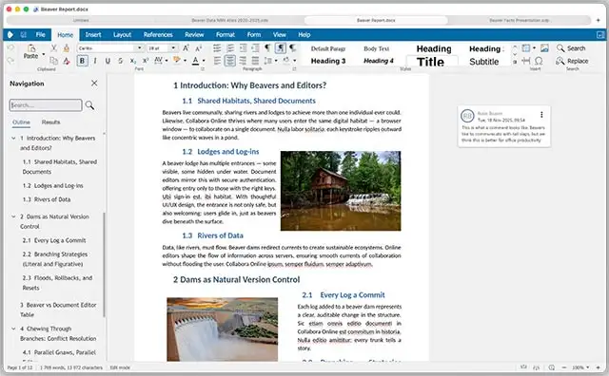
Task: Cut selection with the scissors icon
Action: click(53, 47)
